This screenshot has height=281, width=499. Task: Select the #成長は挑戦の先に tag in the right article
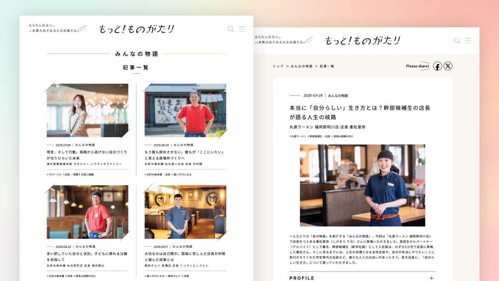pos(342,136)
